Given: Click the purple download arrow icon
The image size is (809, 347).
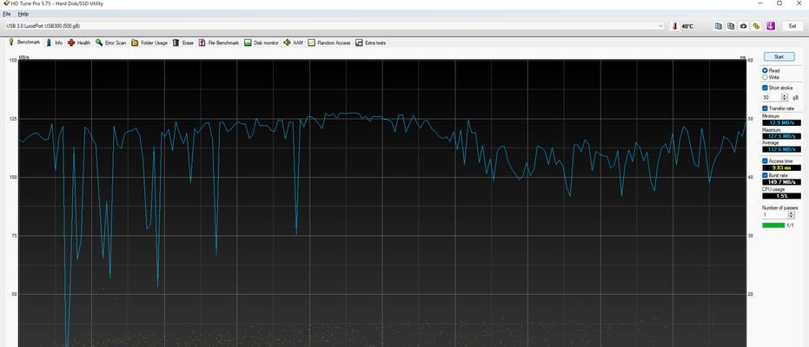Looking at the screenshot, I should [770, 26].
